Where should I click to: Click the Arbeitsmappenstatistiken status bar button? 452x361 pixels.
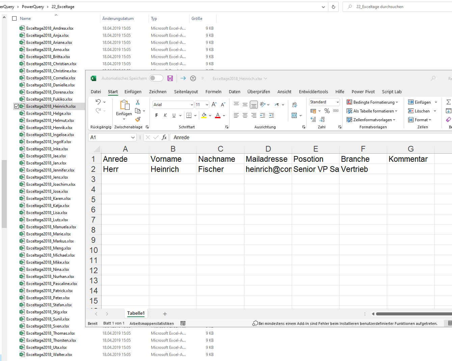[x=152, y=324]
